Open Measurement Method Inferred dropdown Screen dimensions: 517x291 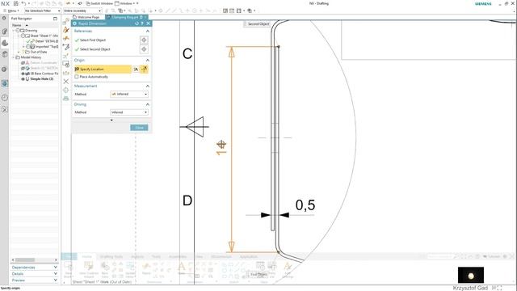129,94
